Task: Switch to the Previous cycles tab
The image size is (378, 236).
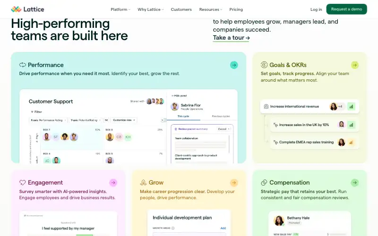Action: [x=221, y=116]
